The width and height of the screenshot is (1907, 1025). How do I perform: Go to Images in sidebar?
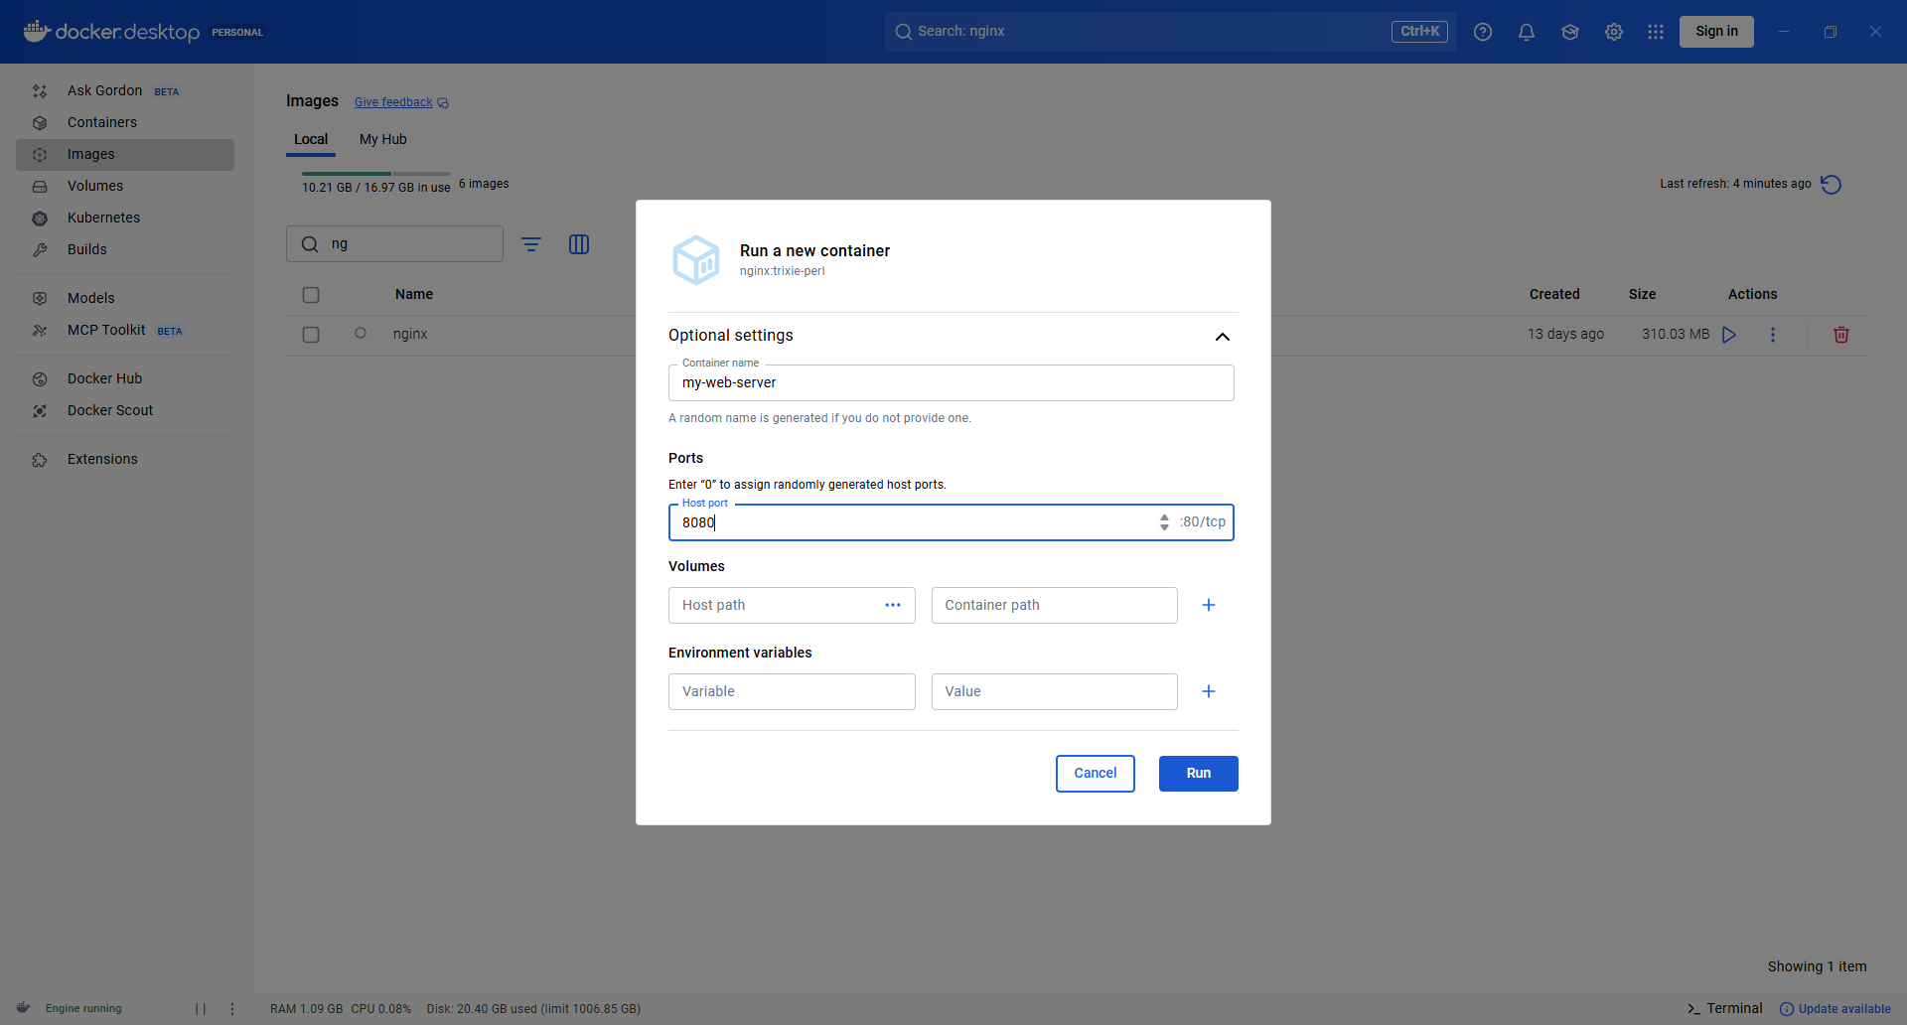[124, 154]
